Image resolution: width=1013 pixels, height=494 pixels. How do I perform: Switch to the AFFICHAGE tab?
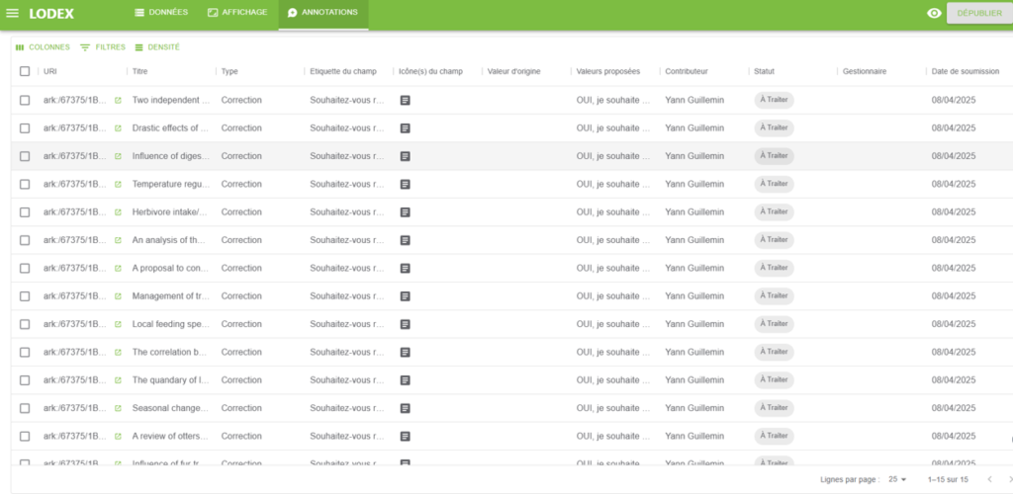(237, 13)
